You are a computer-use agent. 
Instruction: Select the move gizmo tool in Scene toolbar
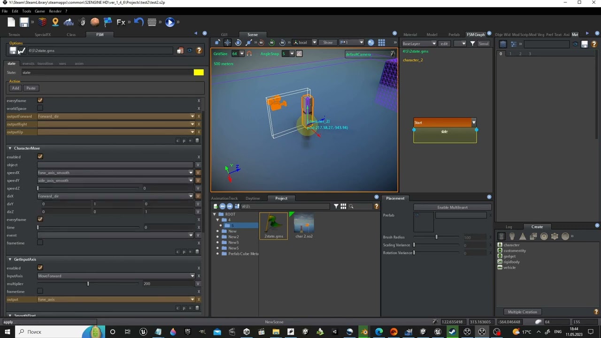(228, 42)
